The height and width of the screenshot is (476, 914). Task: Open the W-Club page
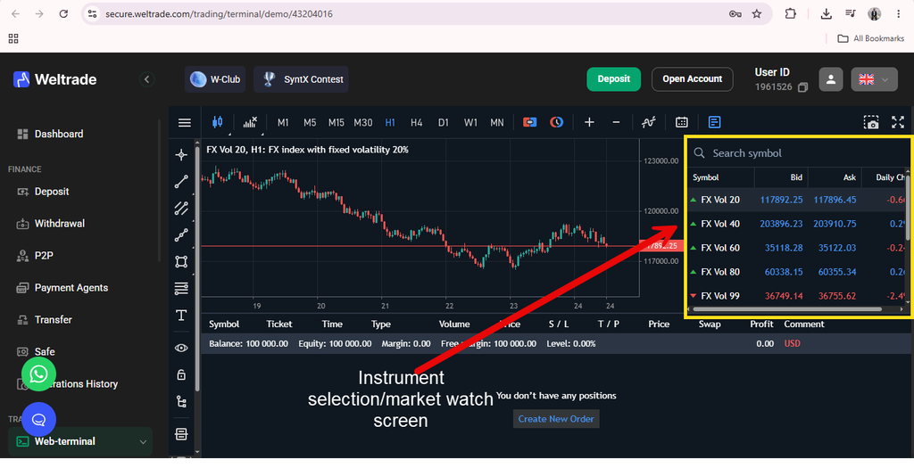click(x=216, y=79)
